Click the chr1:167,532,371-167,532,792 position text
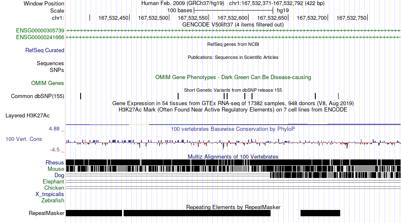Viewport: 401px width, 223px height. coord(277,3)
